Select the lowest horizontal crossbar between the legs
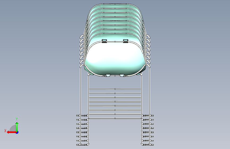Viewport: 230px width, 149px height. pyautogui.click(x=115, y=118)
